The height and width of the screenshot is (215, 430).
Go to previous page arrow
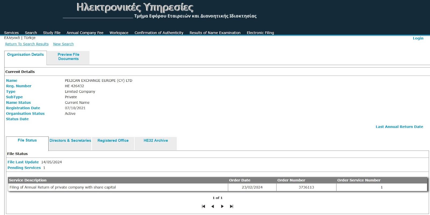[x=213, y=206]
